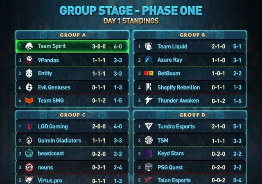Click the Team Liquid horse logo
Image resolution: width=262 pixels, height=184 pixels.
point(149,47)
